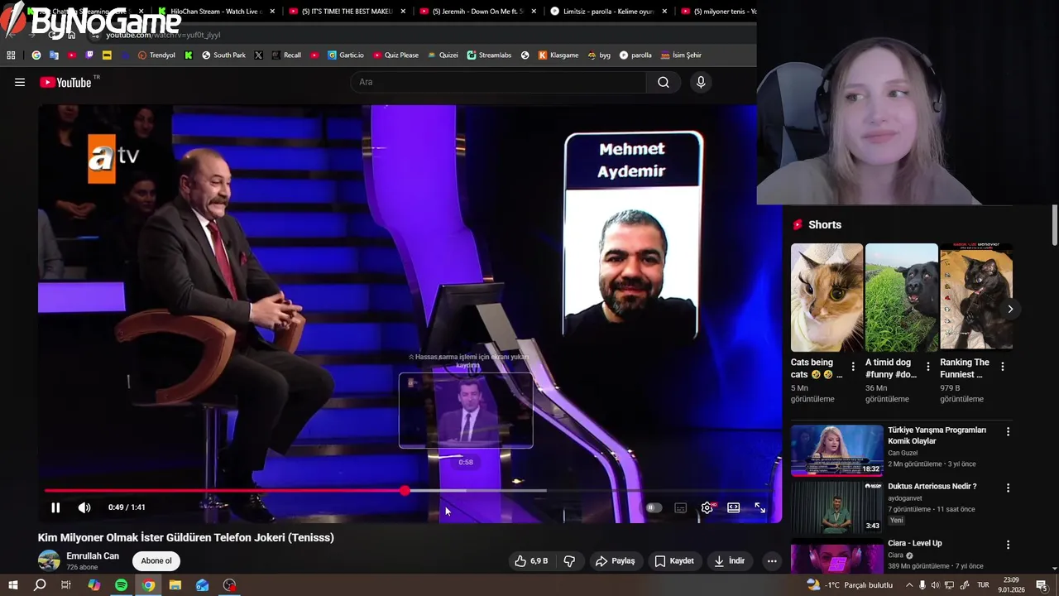
Task: Open the İsim Şehir bookmark
Action: [681, 55]
